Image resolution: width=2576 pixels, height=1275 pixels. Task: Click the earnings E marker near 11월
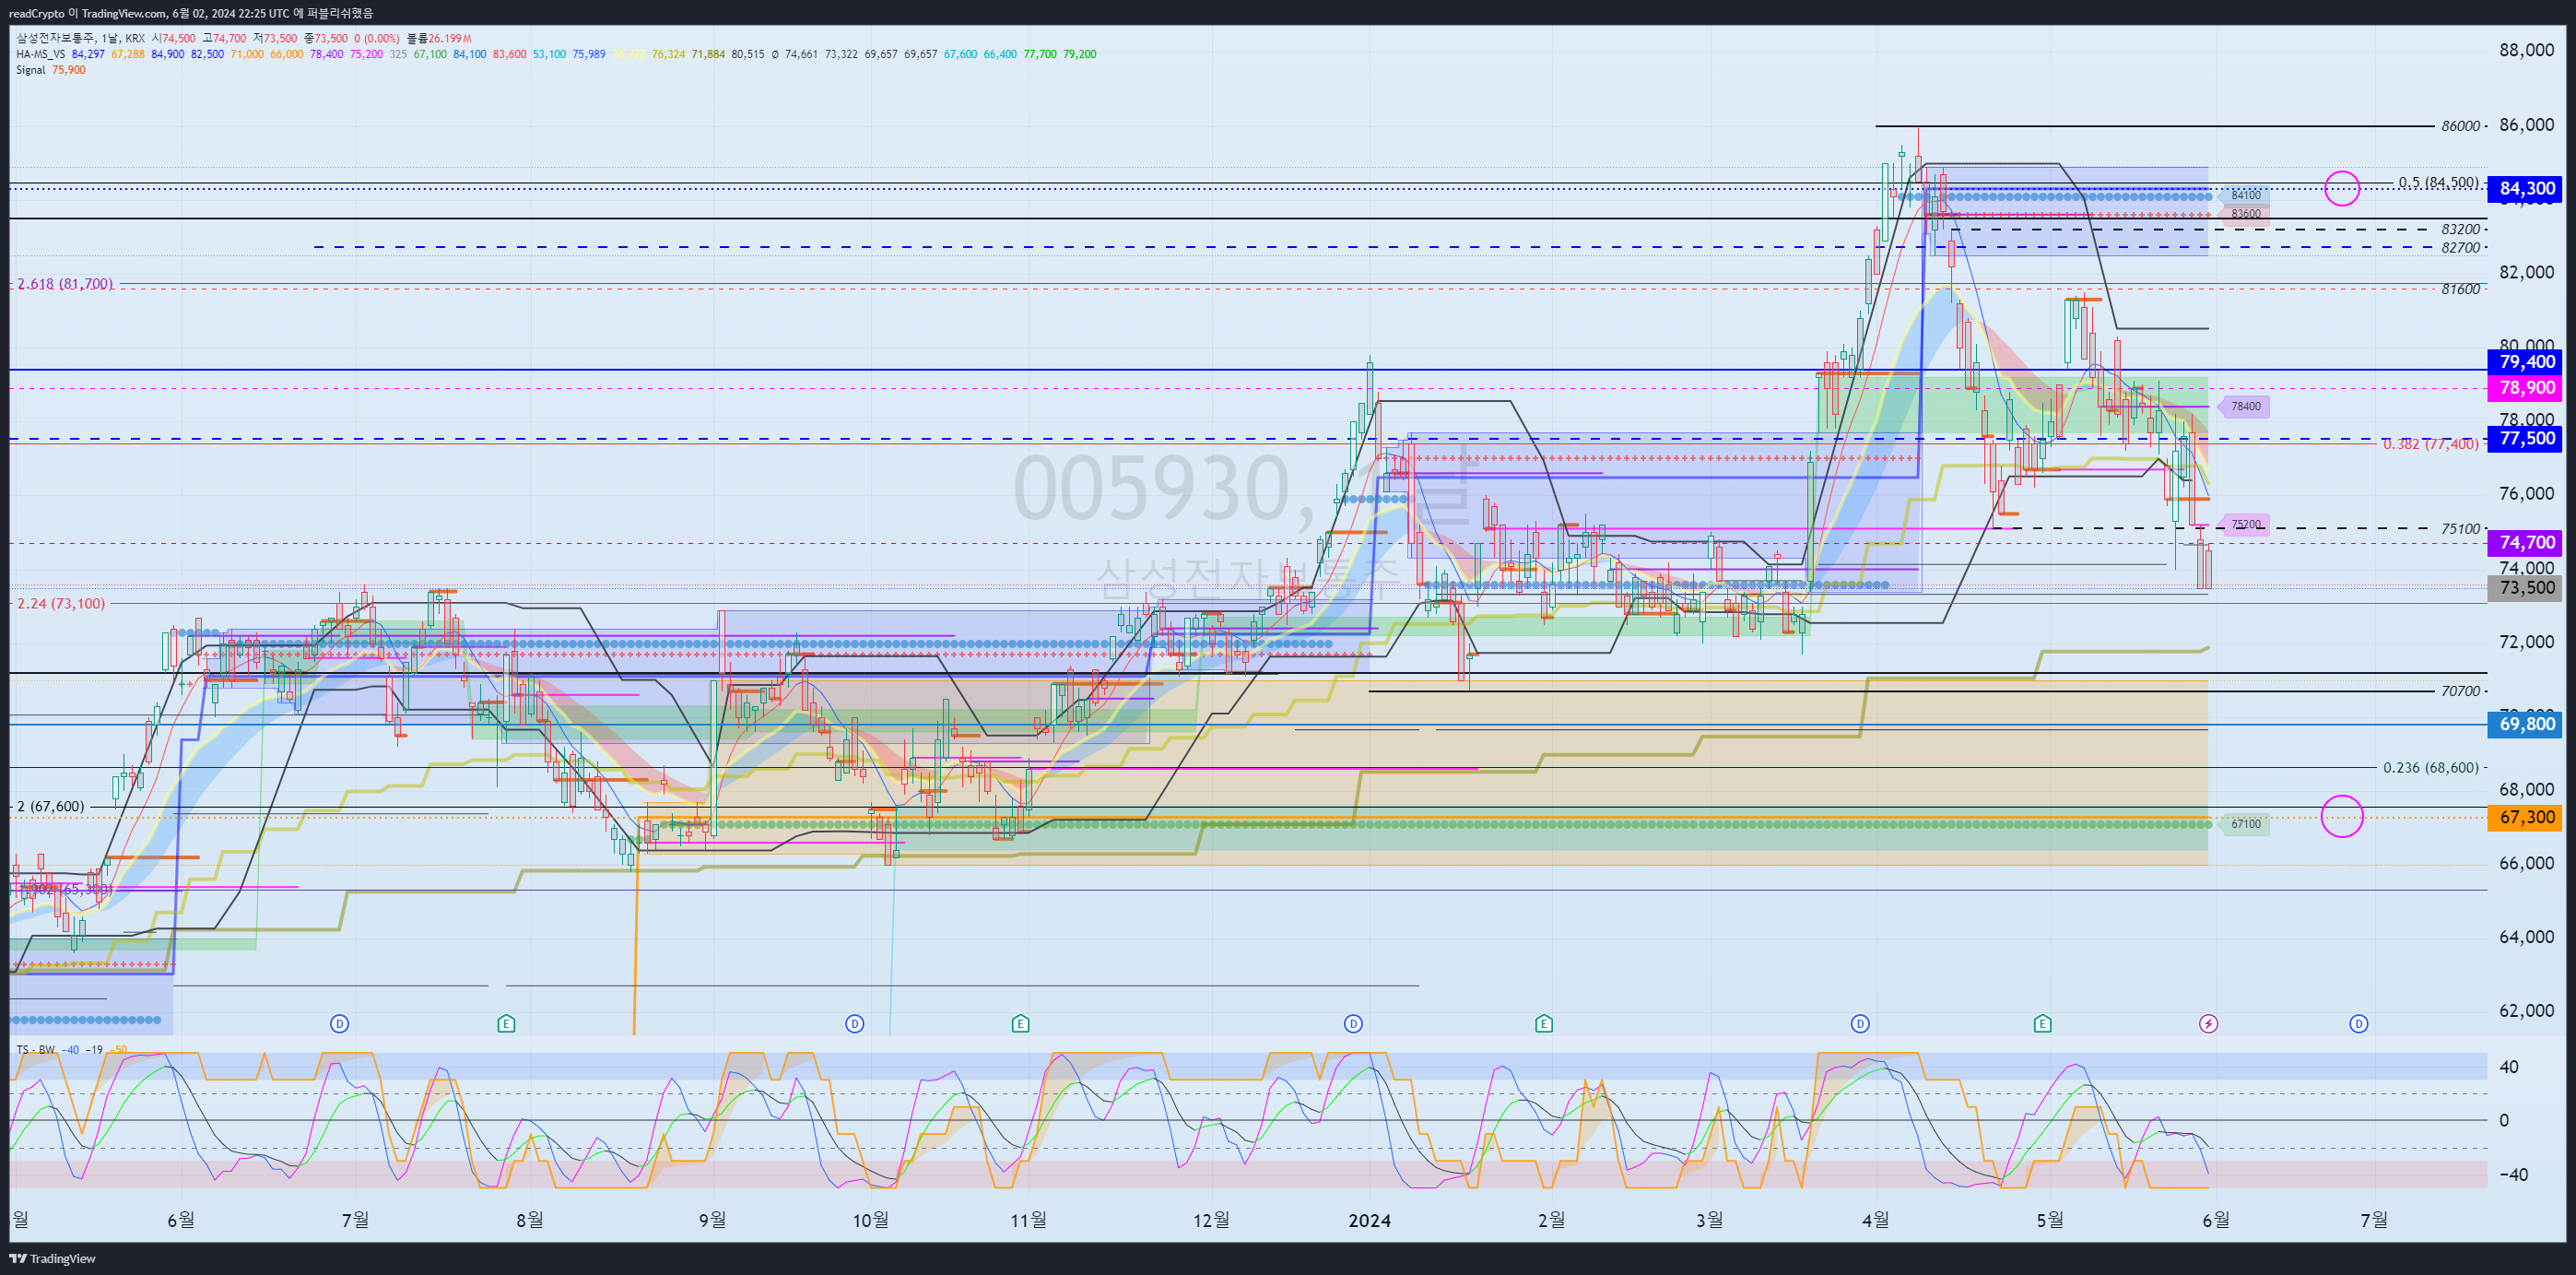(x=1021, y=1023)
